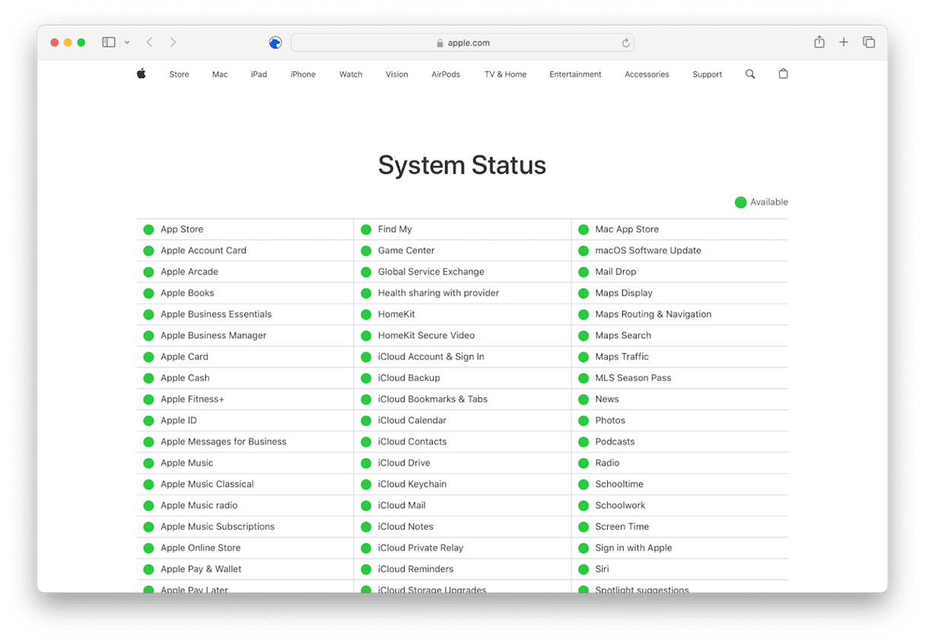Go back with the back arrow
Viewport: 925px width, 642px height.
click(150, 43)
